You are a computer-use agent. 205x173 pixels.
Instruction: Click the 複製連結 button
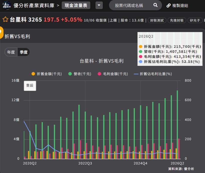point(177,6)
